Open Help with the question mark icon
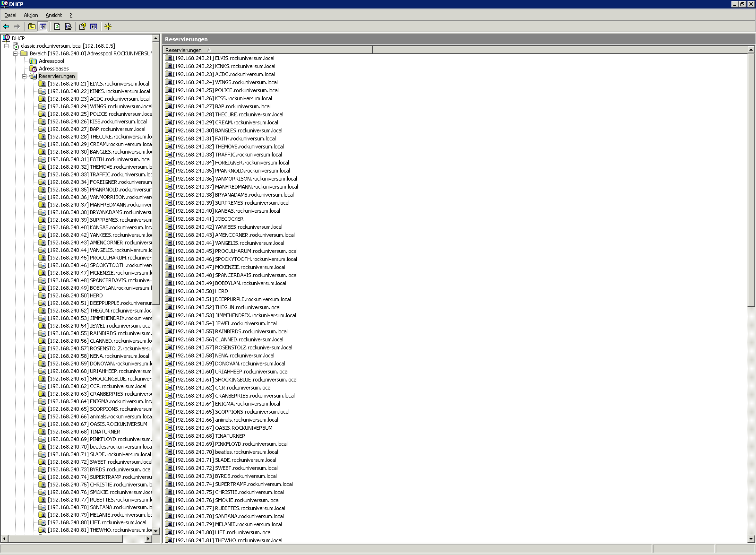 (83, 26)
